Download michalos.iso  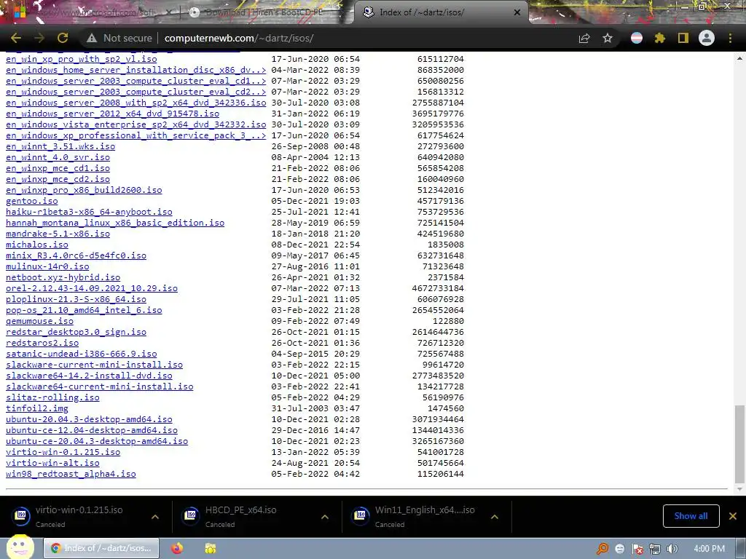click(37, 245)
